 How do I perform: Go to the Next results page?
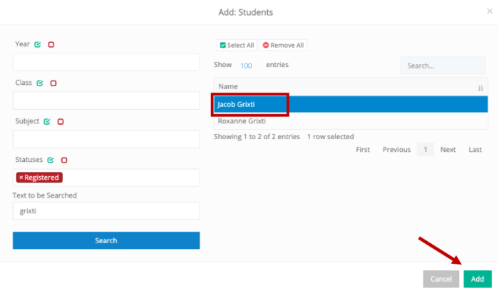[x=448, y=150]
